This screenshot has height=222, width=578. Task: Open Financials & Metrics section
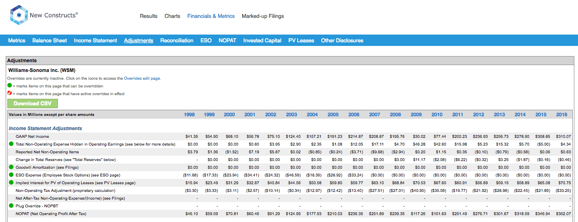(x=211, y=16)
